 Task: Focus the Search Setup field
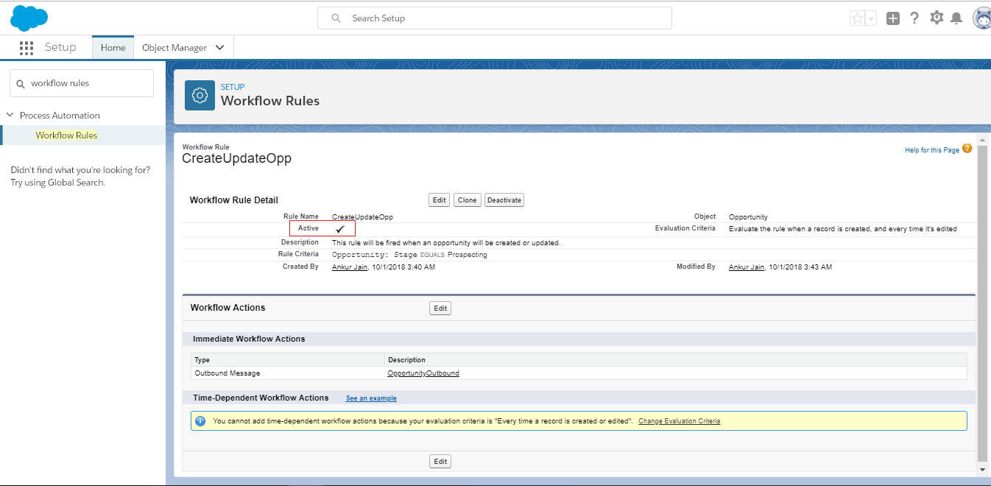(x=495, y=18)
